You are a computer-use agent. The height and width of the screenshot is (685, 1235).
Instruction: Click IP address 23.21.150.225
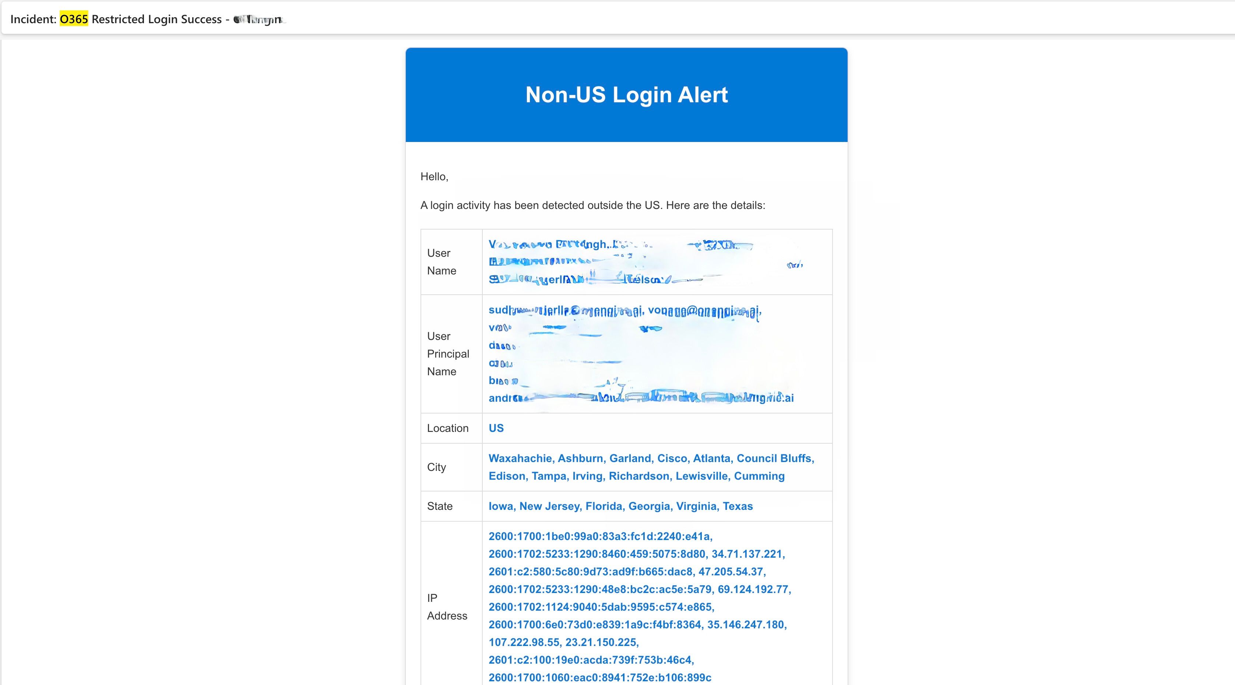click(601, 642)
